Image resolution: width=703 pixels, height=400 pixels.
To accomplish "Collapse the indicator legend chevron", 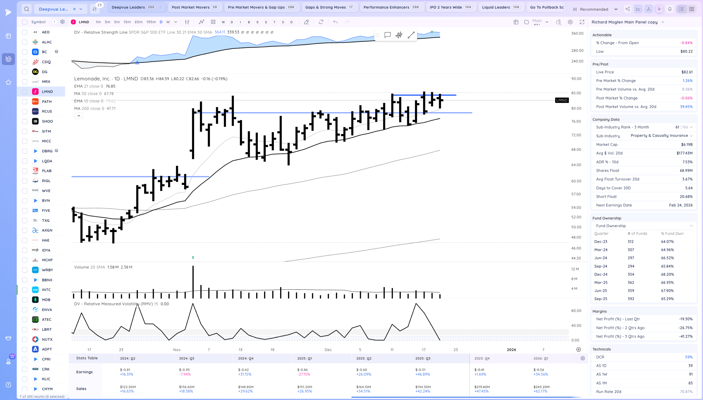I will pos(79,116).
